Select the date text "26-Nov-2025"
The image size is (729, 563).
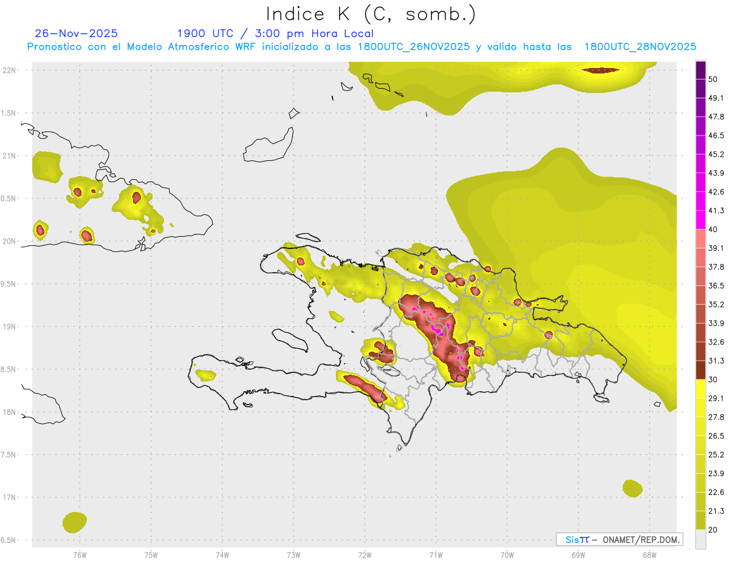tap(77, 33)
